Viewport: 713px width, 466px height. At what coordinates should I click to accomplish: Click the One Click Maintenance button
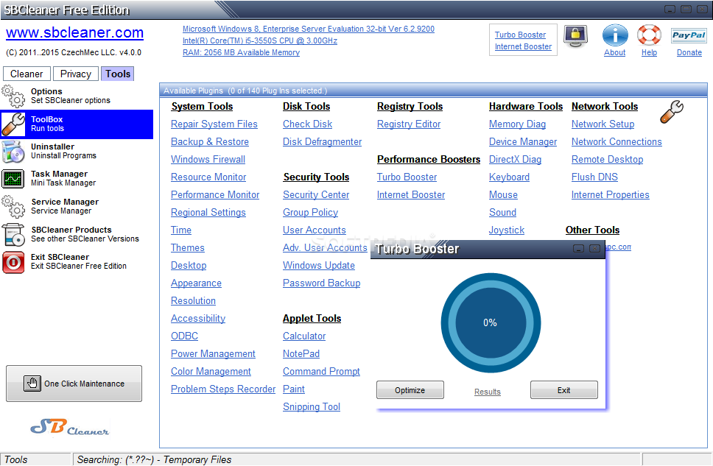pos(74,384)
